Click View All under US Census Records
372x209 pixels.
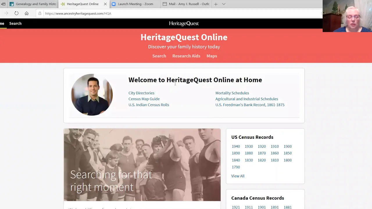238,176
